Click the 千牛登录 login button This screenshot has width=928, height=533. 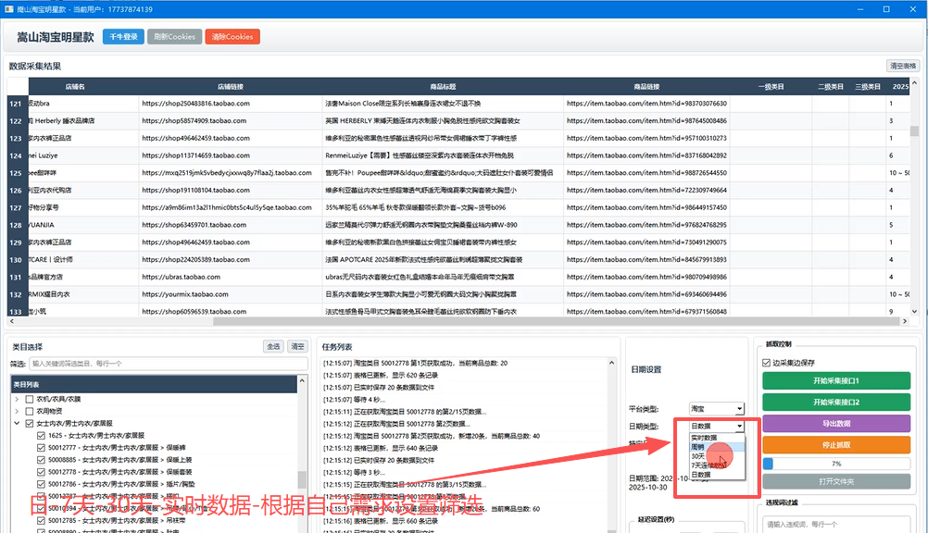coord(123,37)
